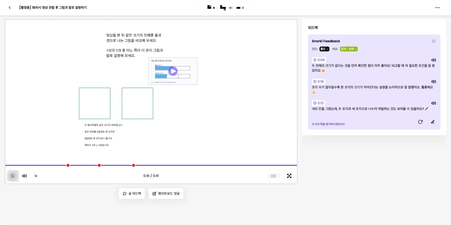Click the assignment title '16차시 영상 관찰 후 그림과 말로 설명하기'
Viewport: 451px width, 225px height.
point(59,8)
